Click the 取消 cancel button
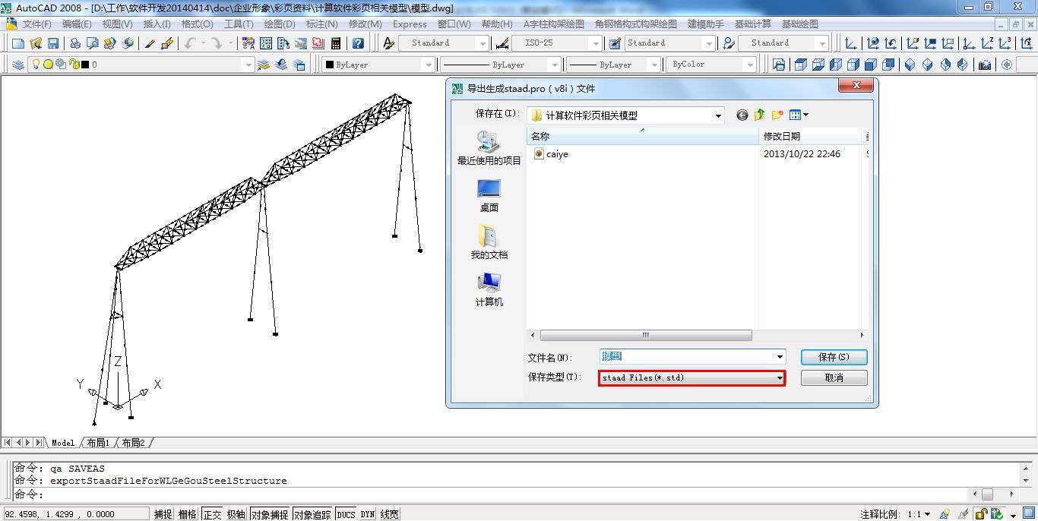The width and height of the screenshot is (1038, 521). click(x=833, y=377)
